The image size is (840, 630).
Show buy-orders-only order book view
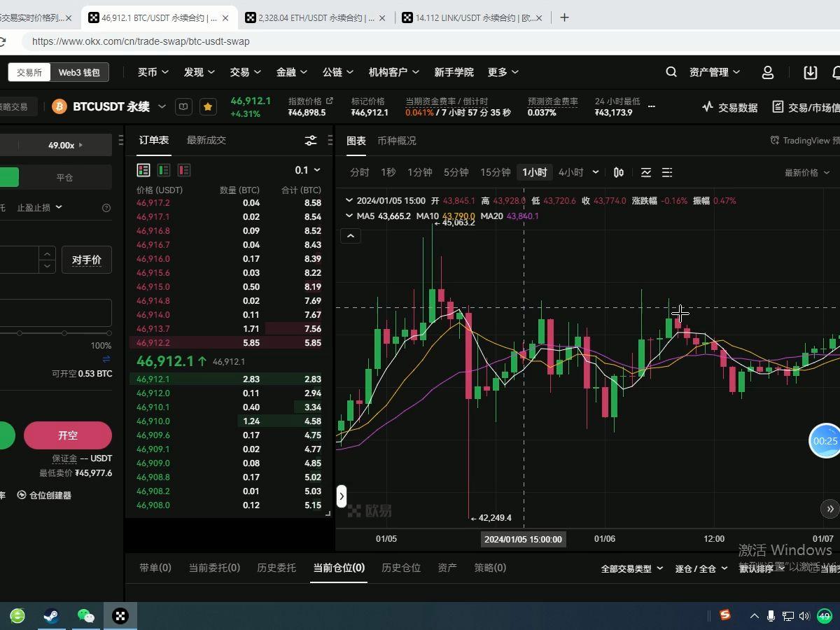164,170
